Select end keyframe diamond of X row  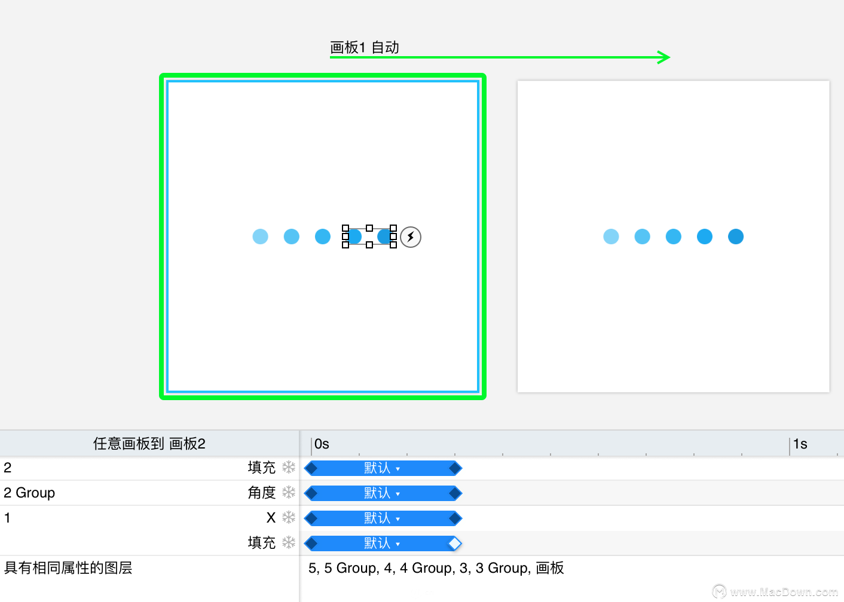point(455,518)
